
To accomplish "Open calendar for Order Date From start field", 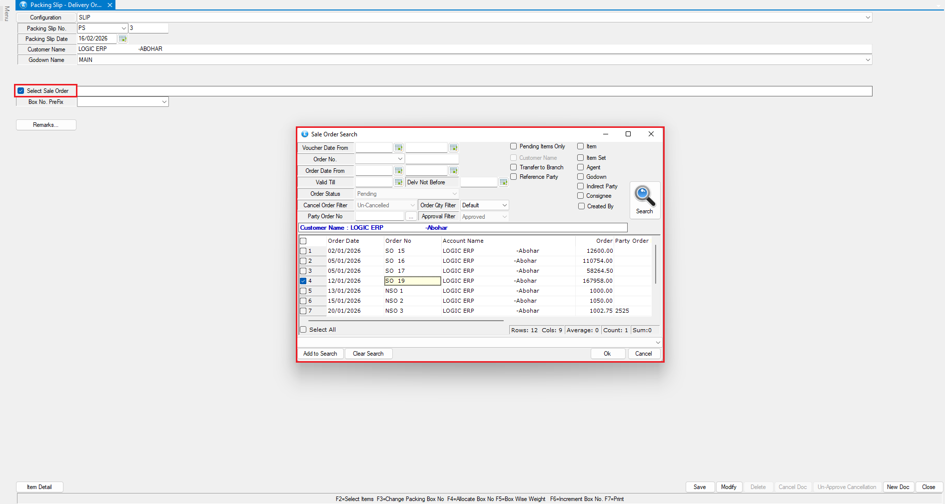I will [x=398, y=171].
